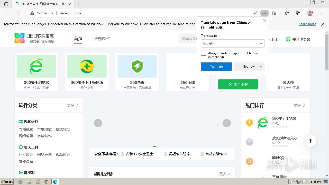The height and width of the screenshot is (185, 329).
Task: Click the Edge profile avatar
Action: click(310, 13)
